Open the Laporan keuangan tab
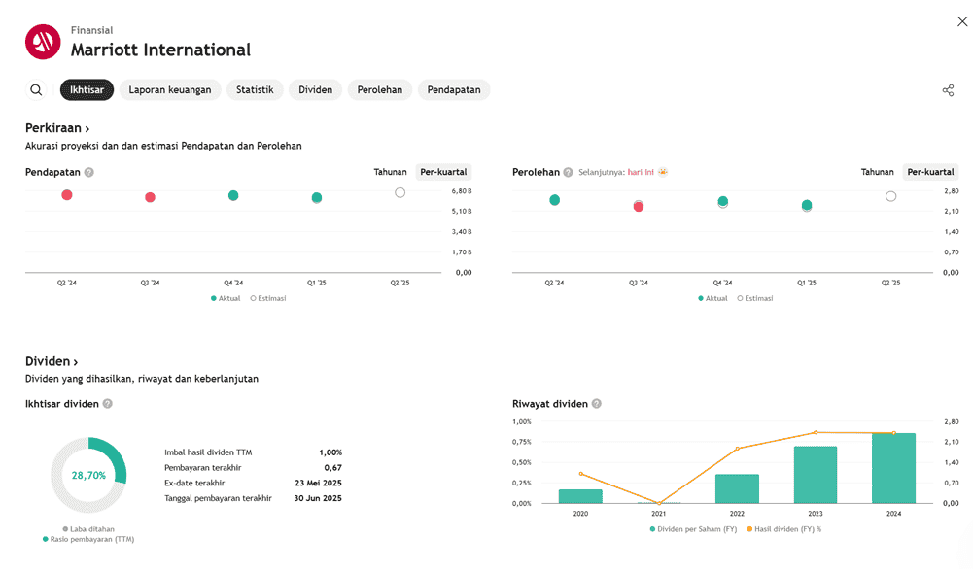The height and width of the screenshot is (569, 973). tap(170, 90)
